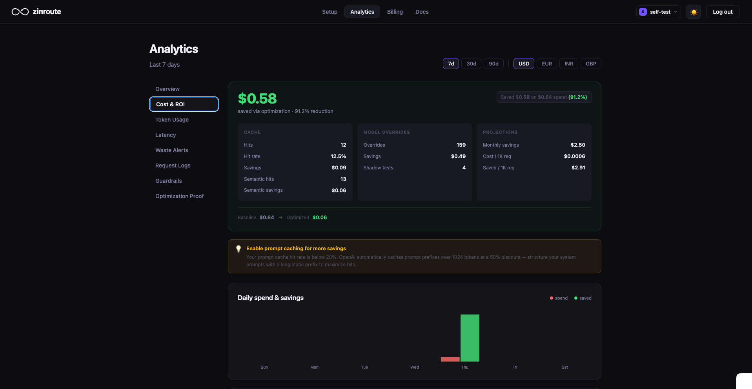This screenshot has width=752, height=389.
Task: Switch currency to EUR
Action: [x=547, y=64]
